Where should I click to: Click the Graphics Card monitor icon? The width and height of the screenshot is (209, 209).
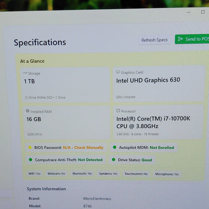pos(118,72)
